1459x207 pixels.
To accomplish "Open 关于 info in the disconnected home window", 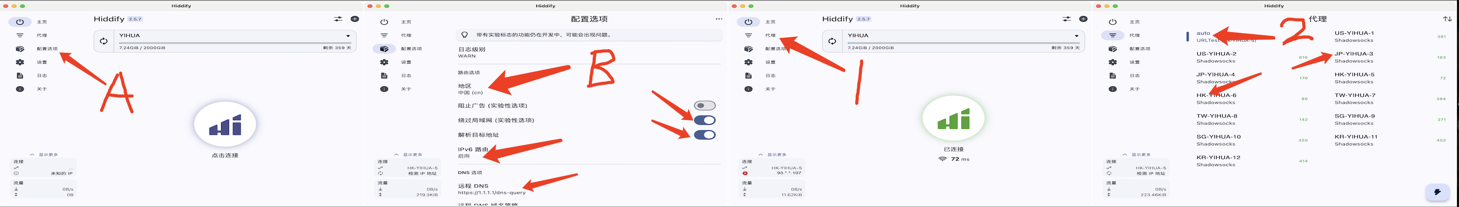I will point(20,89).
